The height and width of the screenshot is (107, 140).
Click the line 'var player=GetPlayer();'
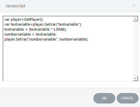click(24, 20)
